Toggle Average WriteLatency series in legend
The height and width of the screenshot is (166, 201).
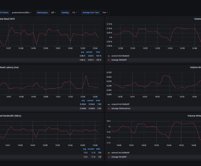121,108
